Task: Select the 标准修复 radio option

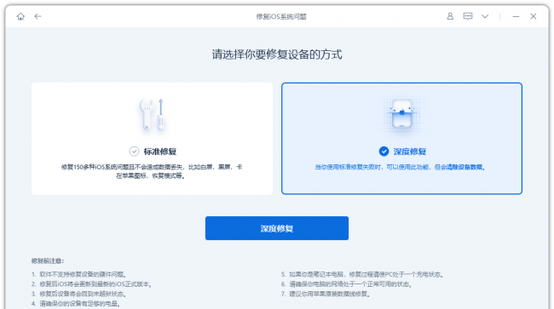Action: 134,152
